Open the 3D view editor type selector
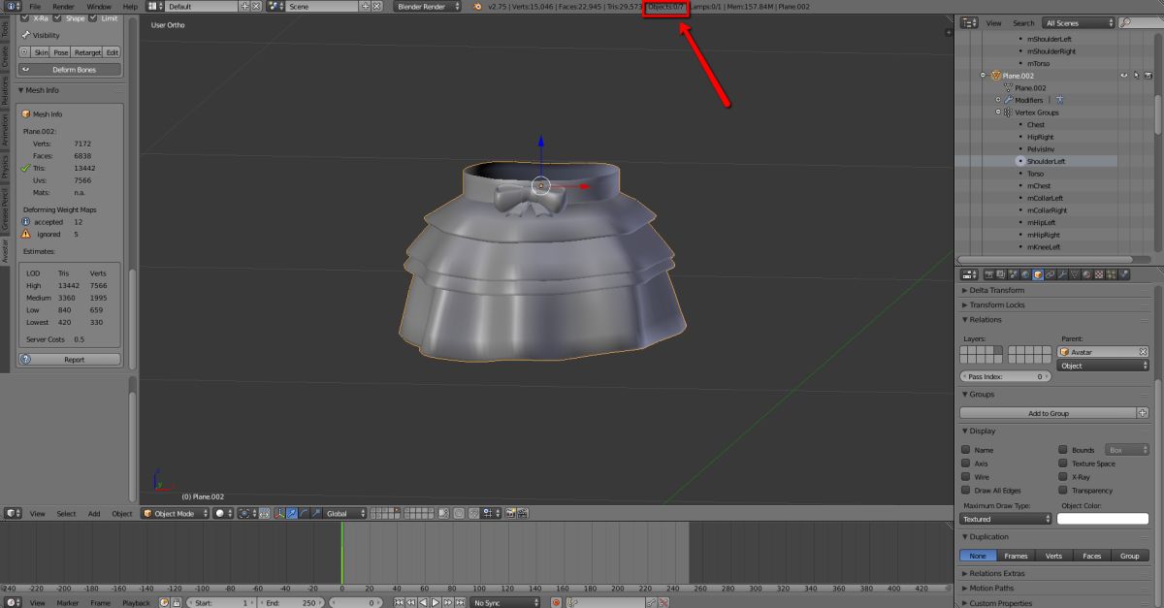Image resolution: width=1164 pixels, height=608 pixels. 12,513
